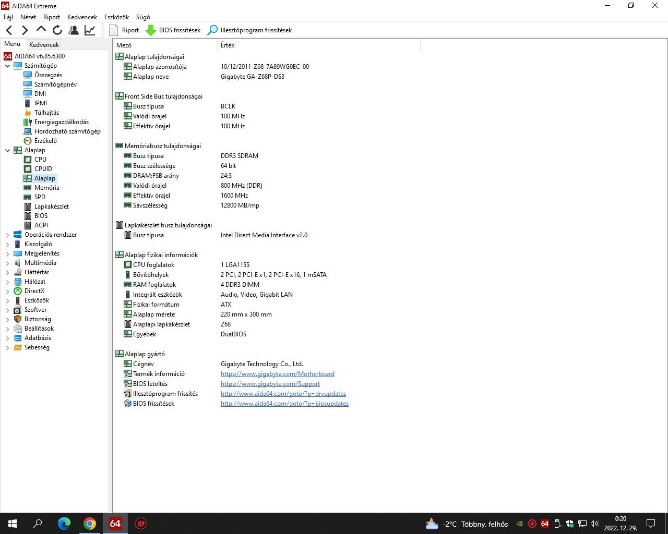This screenshot has width=668, height=534.
Task: Switch to the Kedvencek sidebar tab
Action: (x=44, y=45)
